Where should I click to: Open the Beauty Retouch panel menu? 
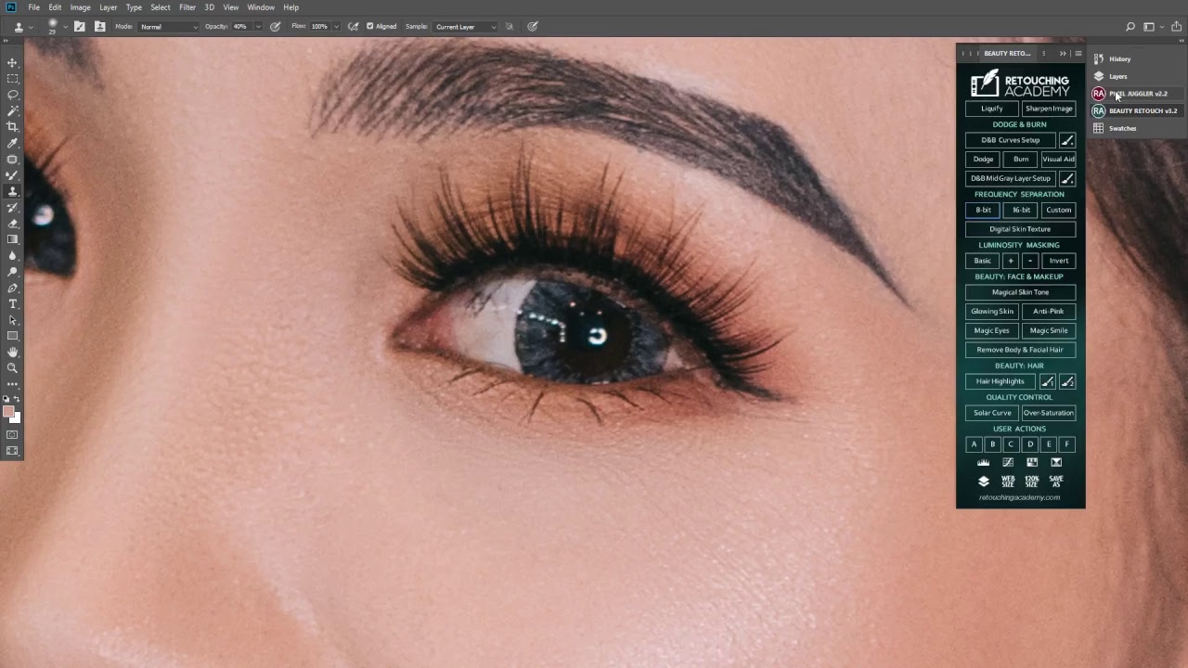(x=1078, y=53)
